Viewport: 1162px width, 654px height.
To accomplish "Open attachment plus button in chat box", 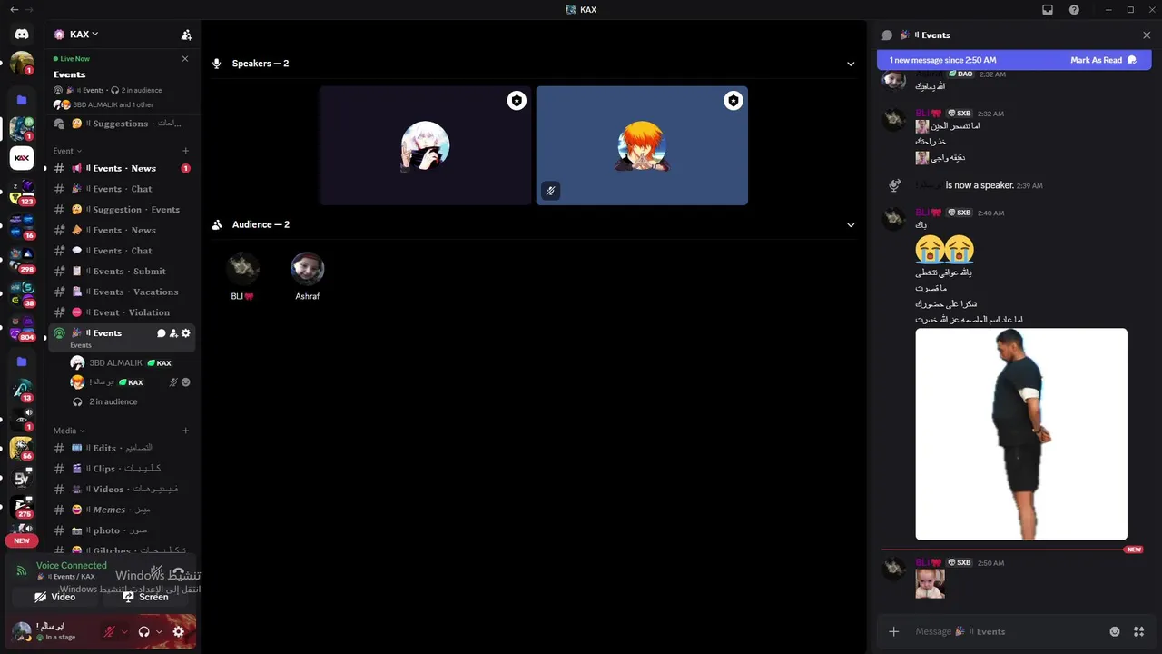I will pyautogui.click(x=893, y=631).
